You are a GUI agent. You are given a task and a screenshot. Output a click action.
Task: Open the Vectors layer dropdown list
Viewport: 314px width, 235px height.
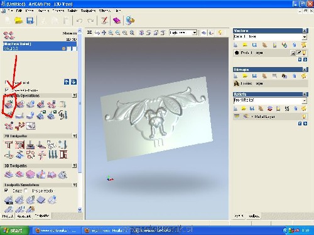(x=305, y=37)
